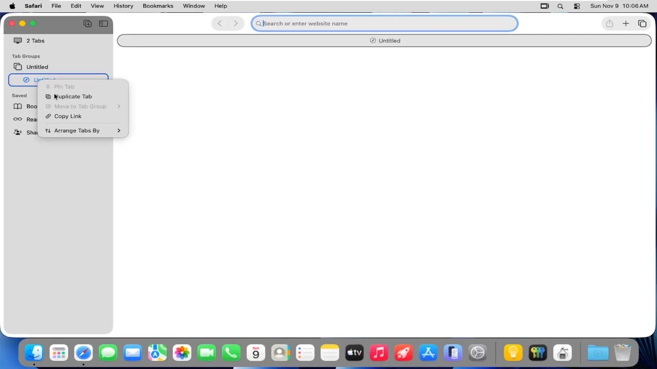Click the Share icon in Safari toolbar
The image size is (657, 369).
[609, 24]
